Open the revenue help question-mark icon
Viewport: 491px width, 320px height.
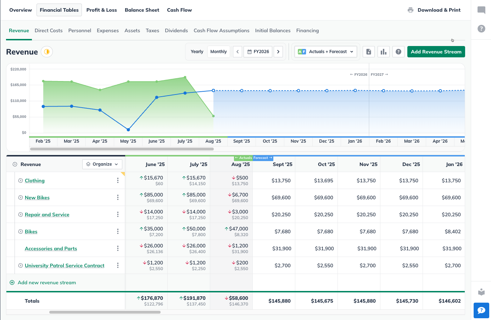pos(398,52)
